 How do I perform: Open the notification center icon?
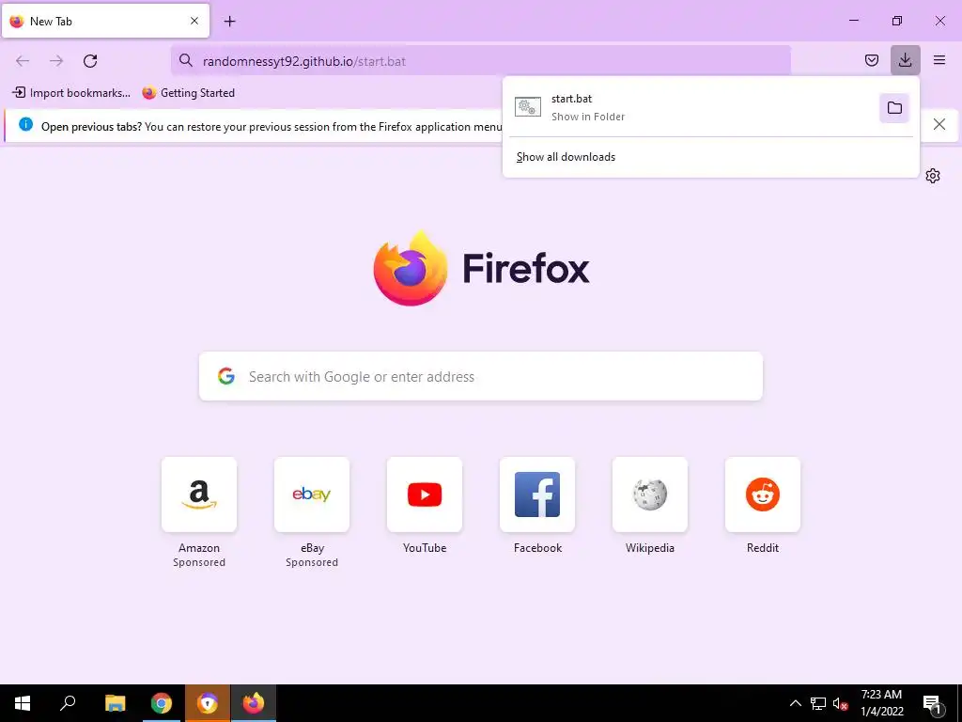tap(933, 704)
